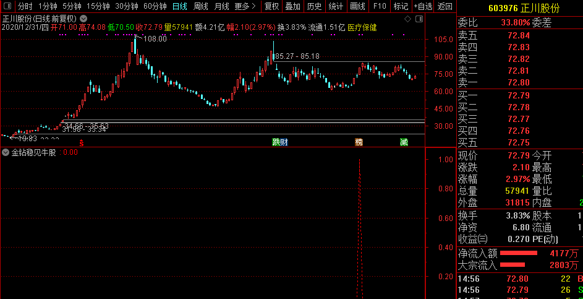
Task: Switch to the 周线 weekly tab
Action: 201,6
